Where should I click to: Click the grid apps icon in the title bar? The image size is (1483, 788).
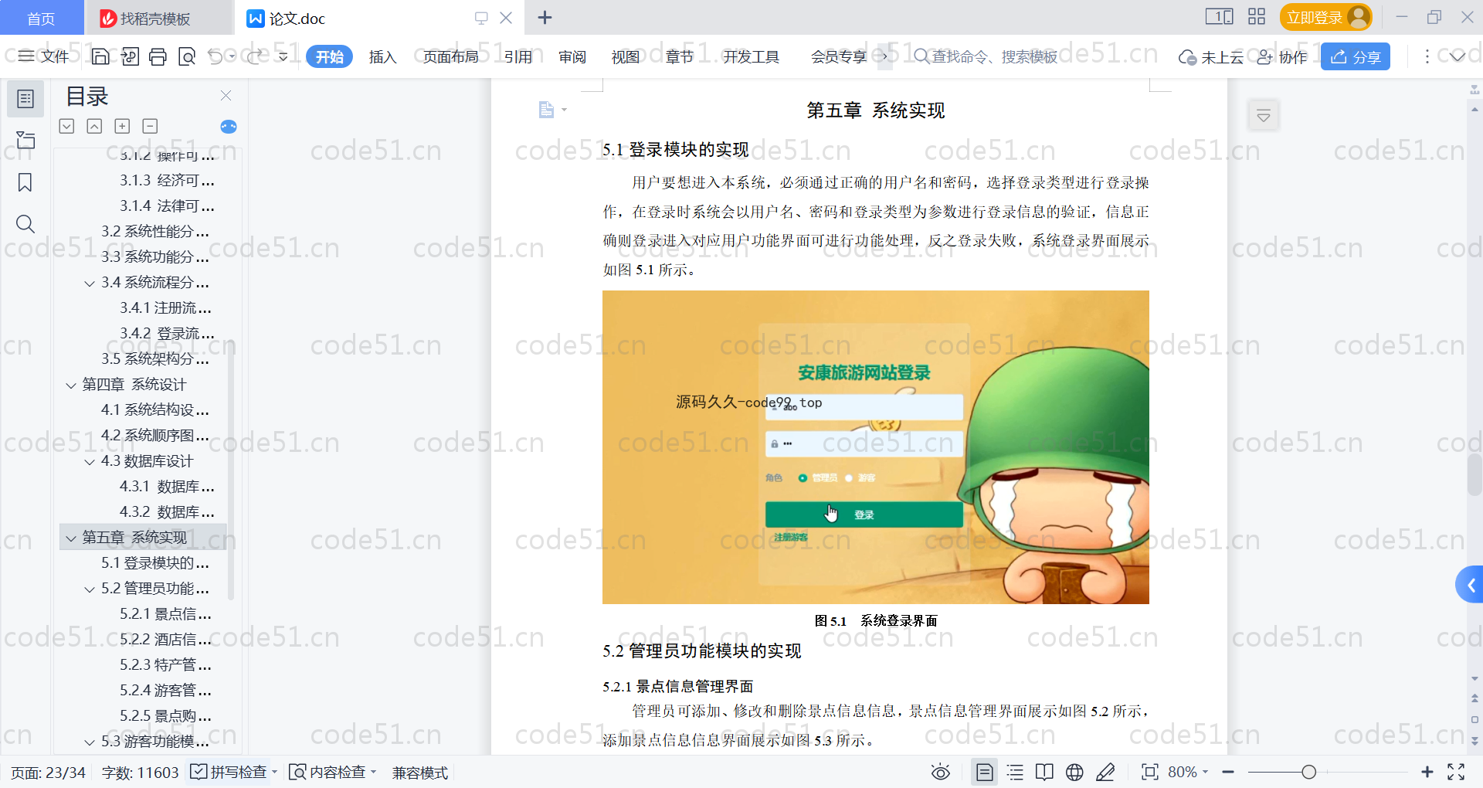point(1257,17)
